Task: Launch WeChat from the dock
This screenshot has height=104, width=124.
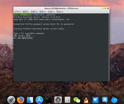Action: pyautogui.click(x=77, y=100)
